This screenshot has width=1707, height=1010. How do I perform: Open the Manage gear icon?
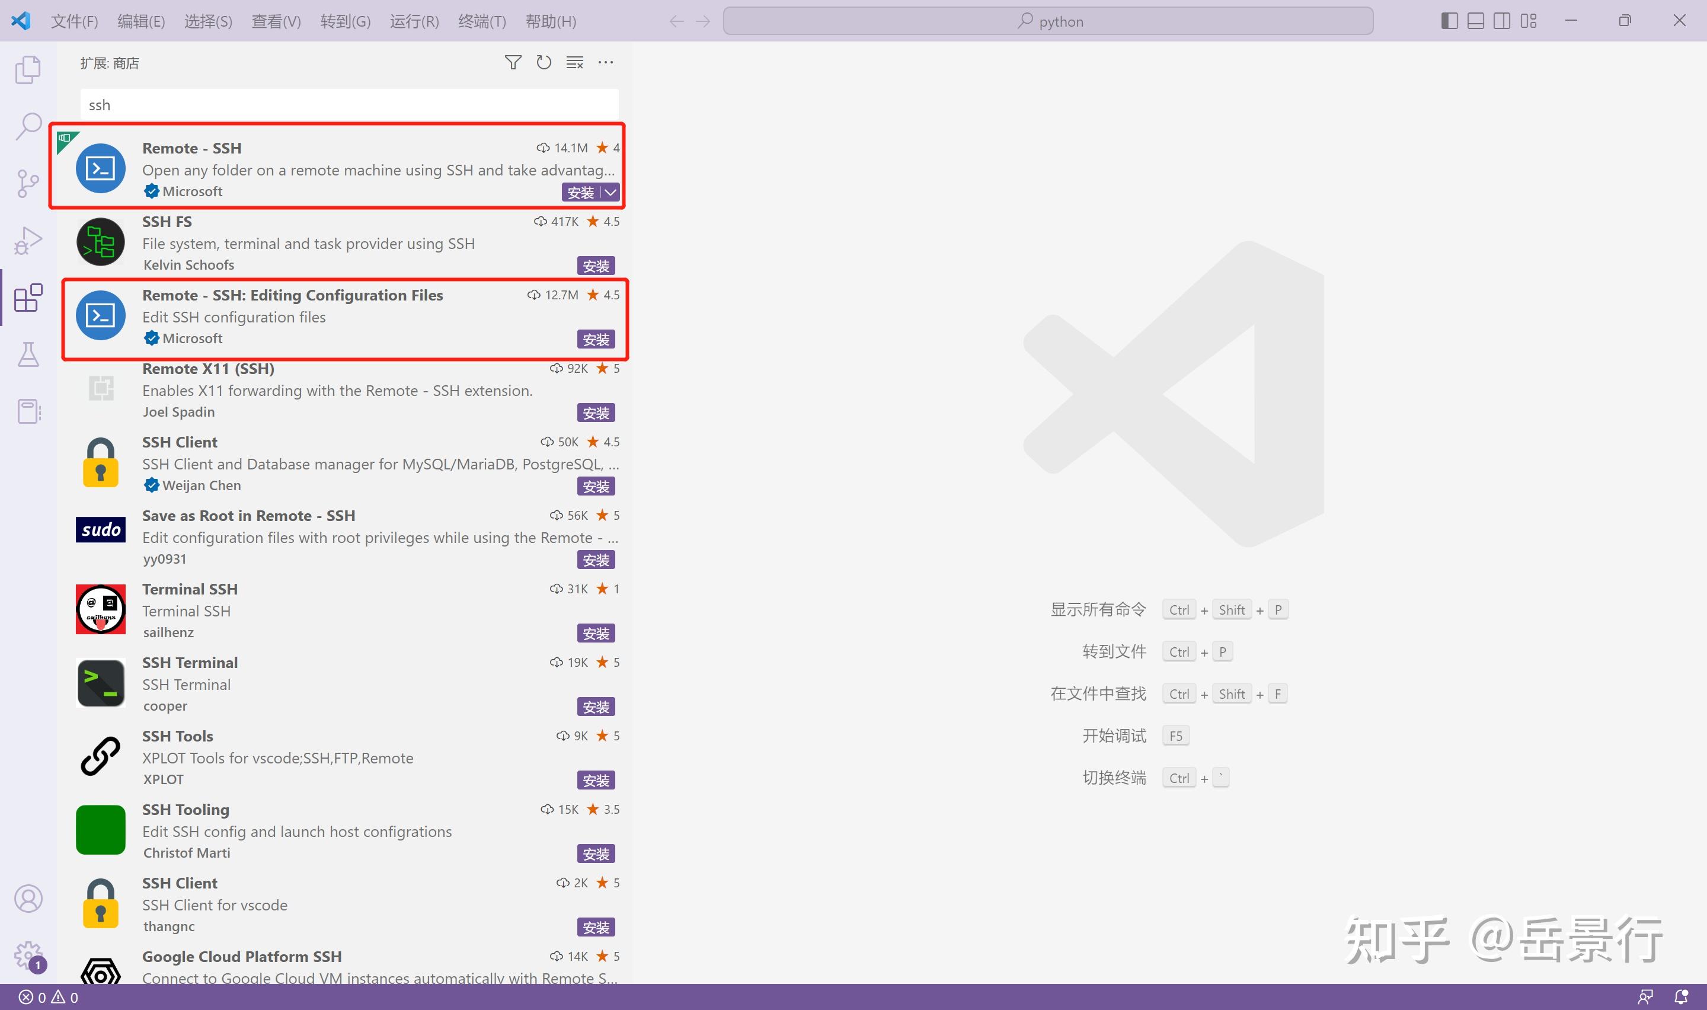coord(28,955)
